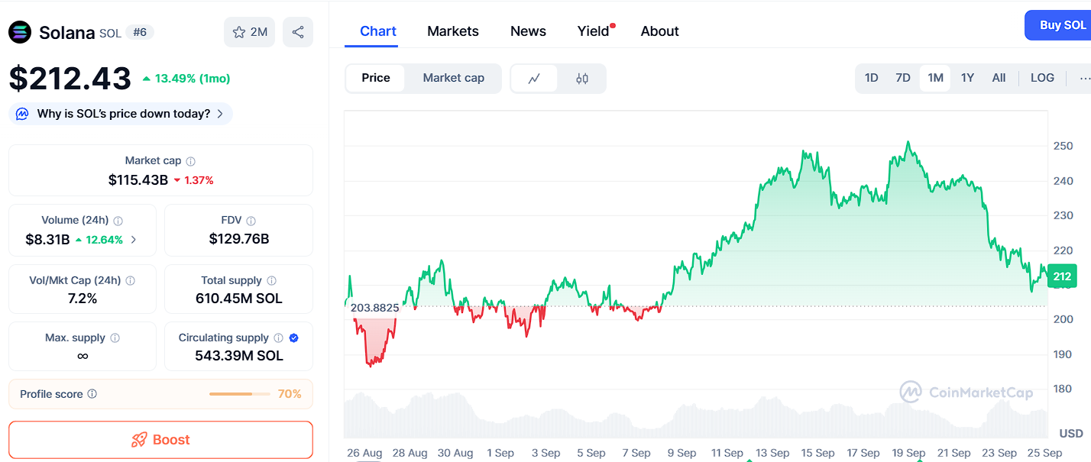Click the blue verified badge by Circulating supply
This screenshot has height=462, width=1091.
coord(294,338)
